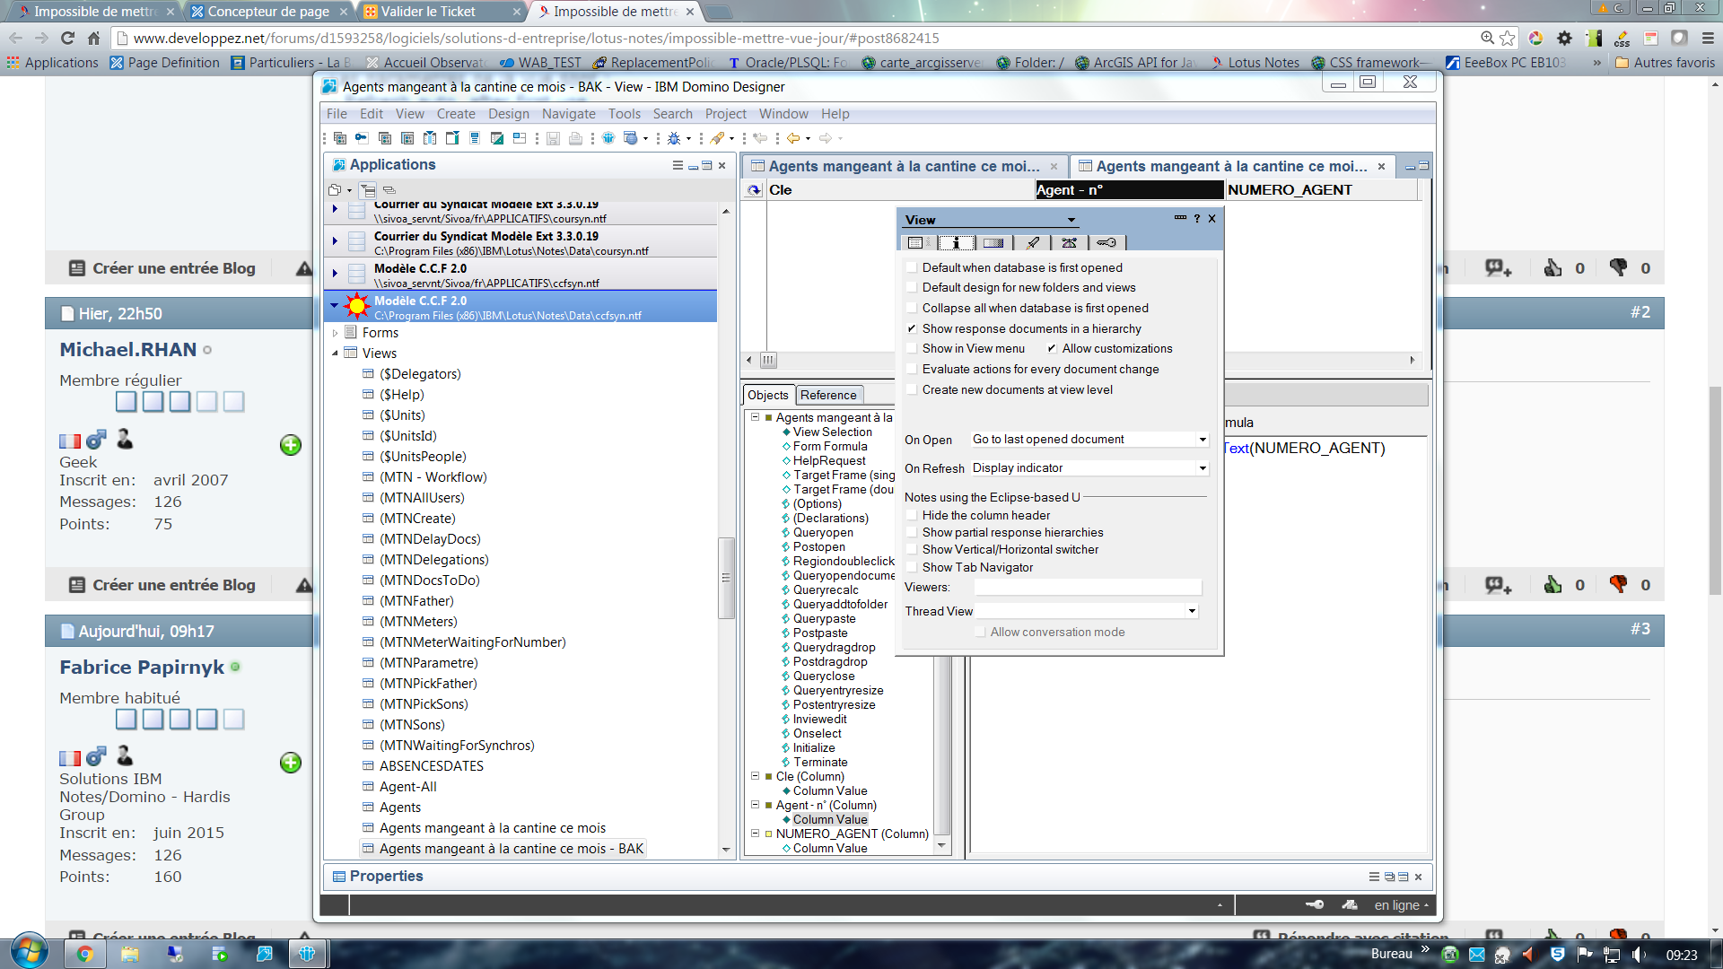Viewport: 1723px width, 969px height.
Task: Collapse the Cle (Column) node in Objects tree
Action: click(x=755, y=776)
